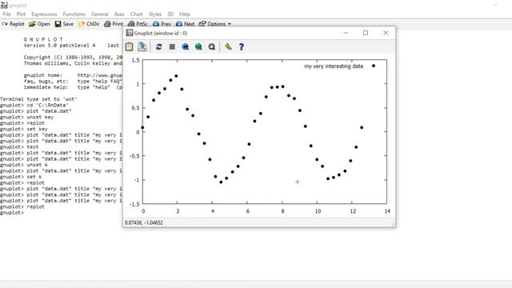
Task: Click Prev toolbar button
Action: point(162,24)
